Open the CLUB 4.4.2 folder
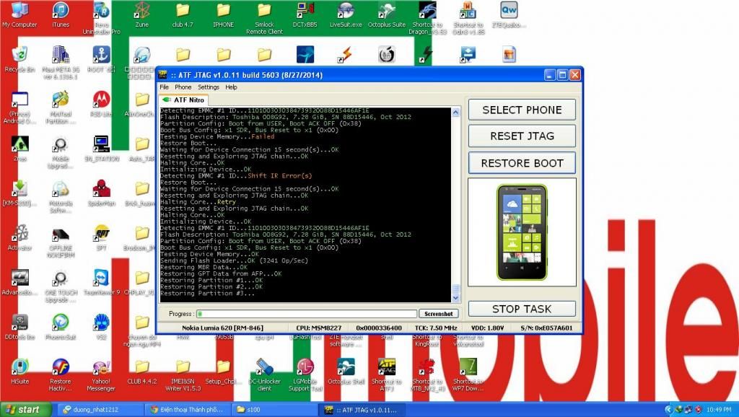739x417 pixels. tap(142, 372)
